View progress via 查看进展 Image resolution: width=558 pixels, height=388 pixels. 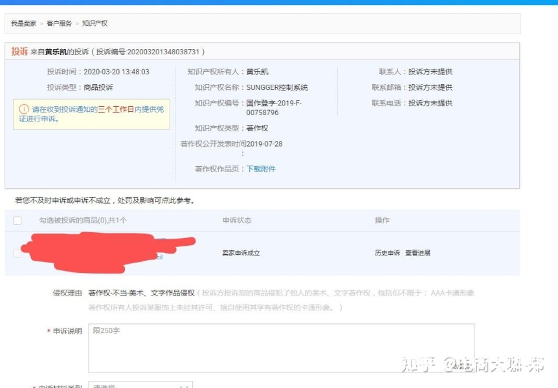tap(418, 253)
